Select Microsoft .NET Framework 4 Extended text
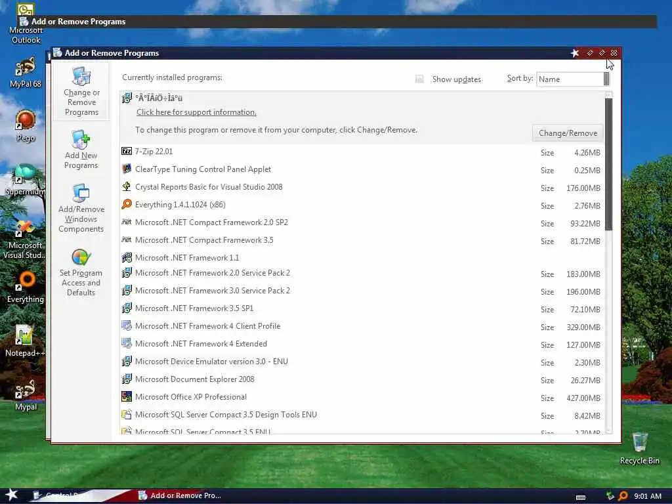The width and height of the screenshot is (672, 504). pyautogui.click(x=201, y=344)
